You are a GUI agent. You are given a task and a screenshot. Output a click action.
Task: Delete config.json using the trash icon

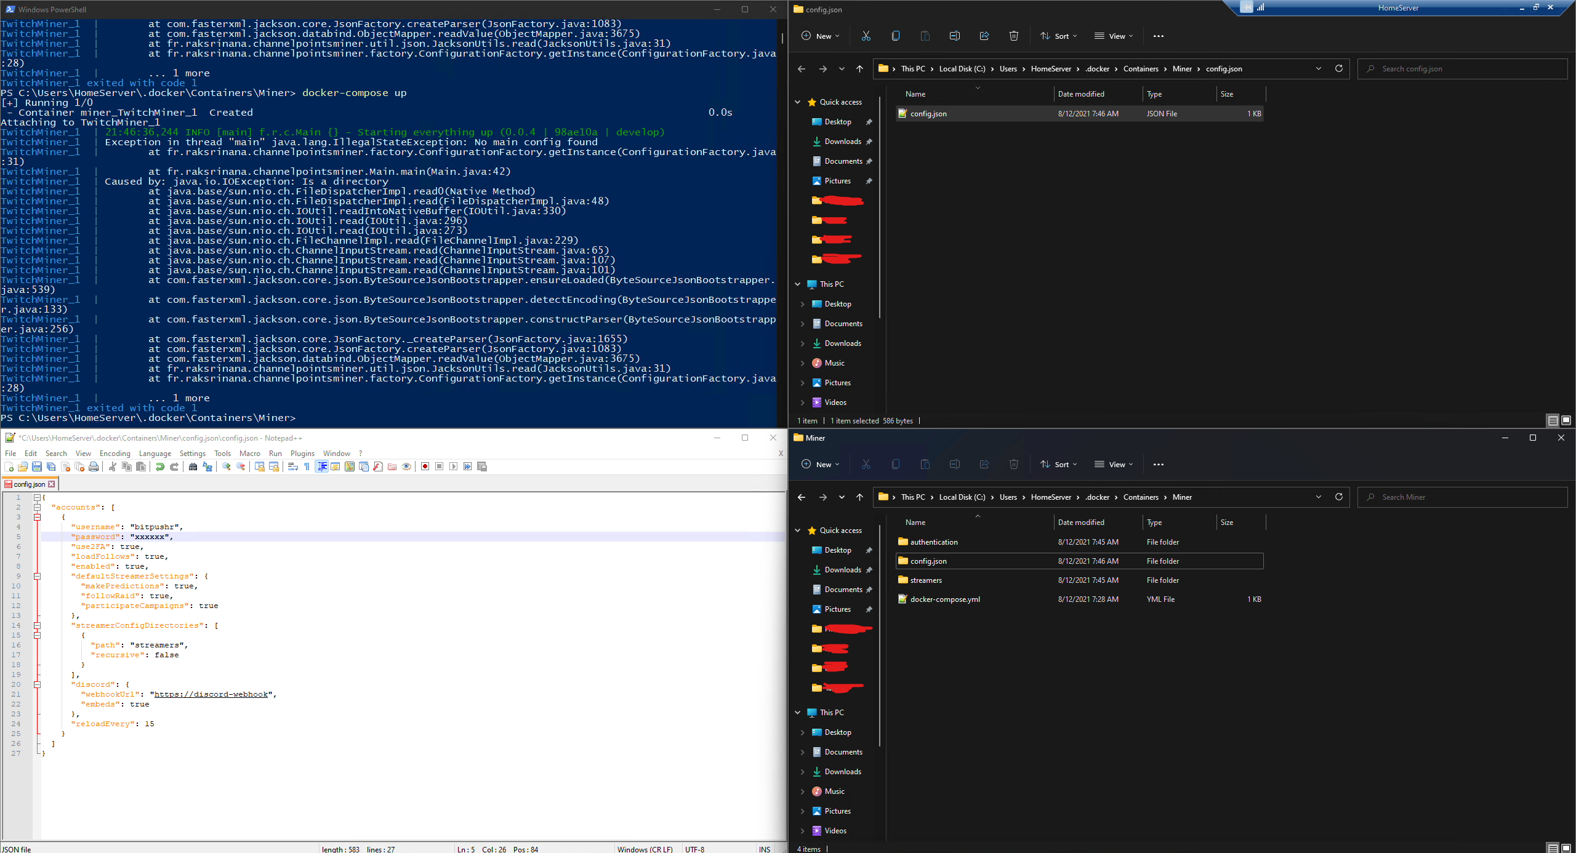(x=1013, y=36)
